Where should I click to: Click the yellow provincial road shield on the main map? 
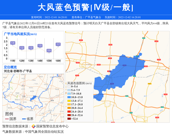tap(150, 84)
